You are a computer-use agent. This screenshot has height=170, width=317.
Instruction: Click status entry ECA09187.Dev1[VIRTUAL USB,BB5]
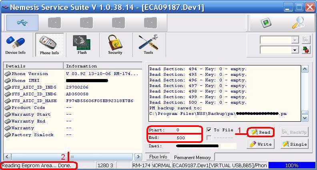pos(220,166)
